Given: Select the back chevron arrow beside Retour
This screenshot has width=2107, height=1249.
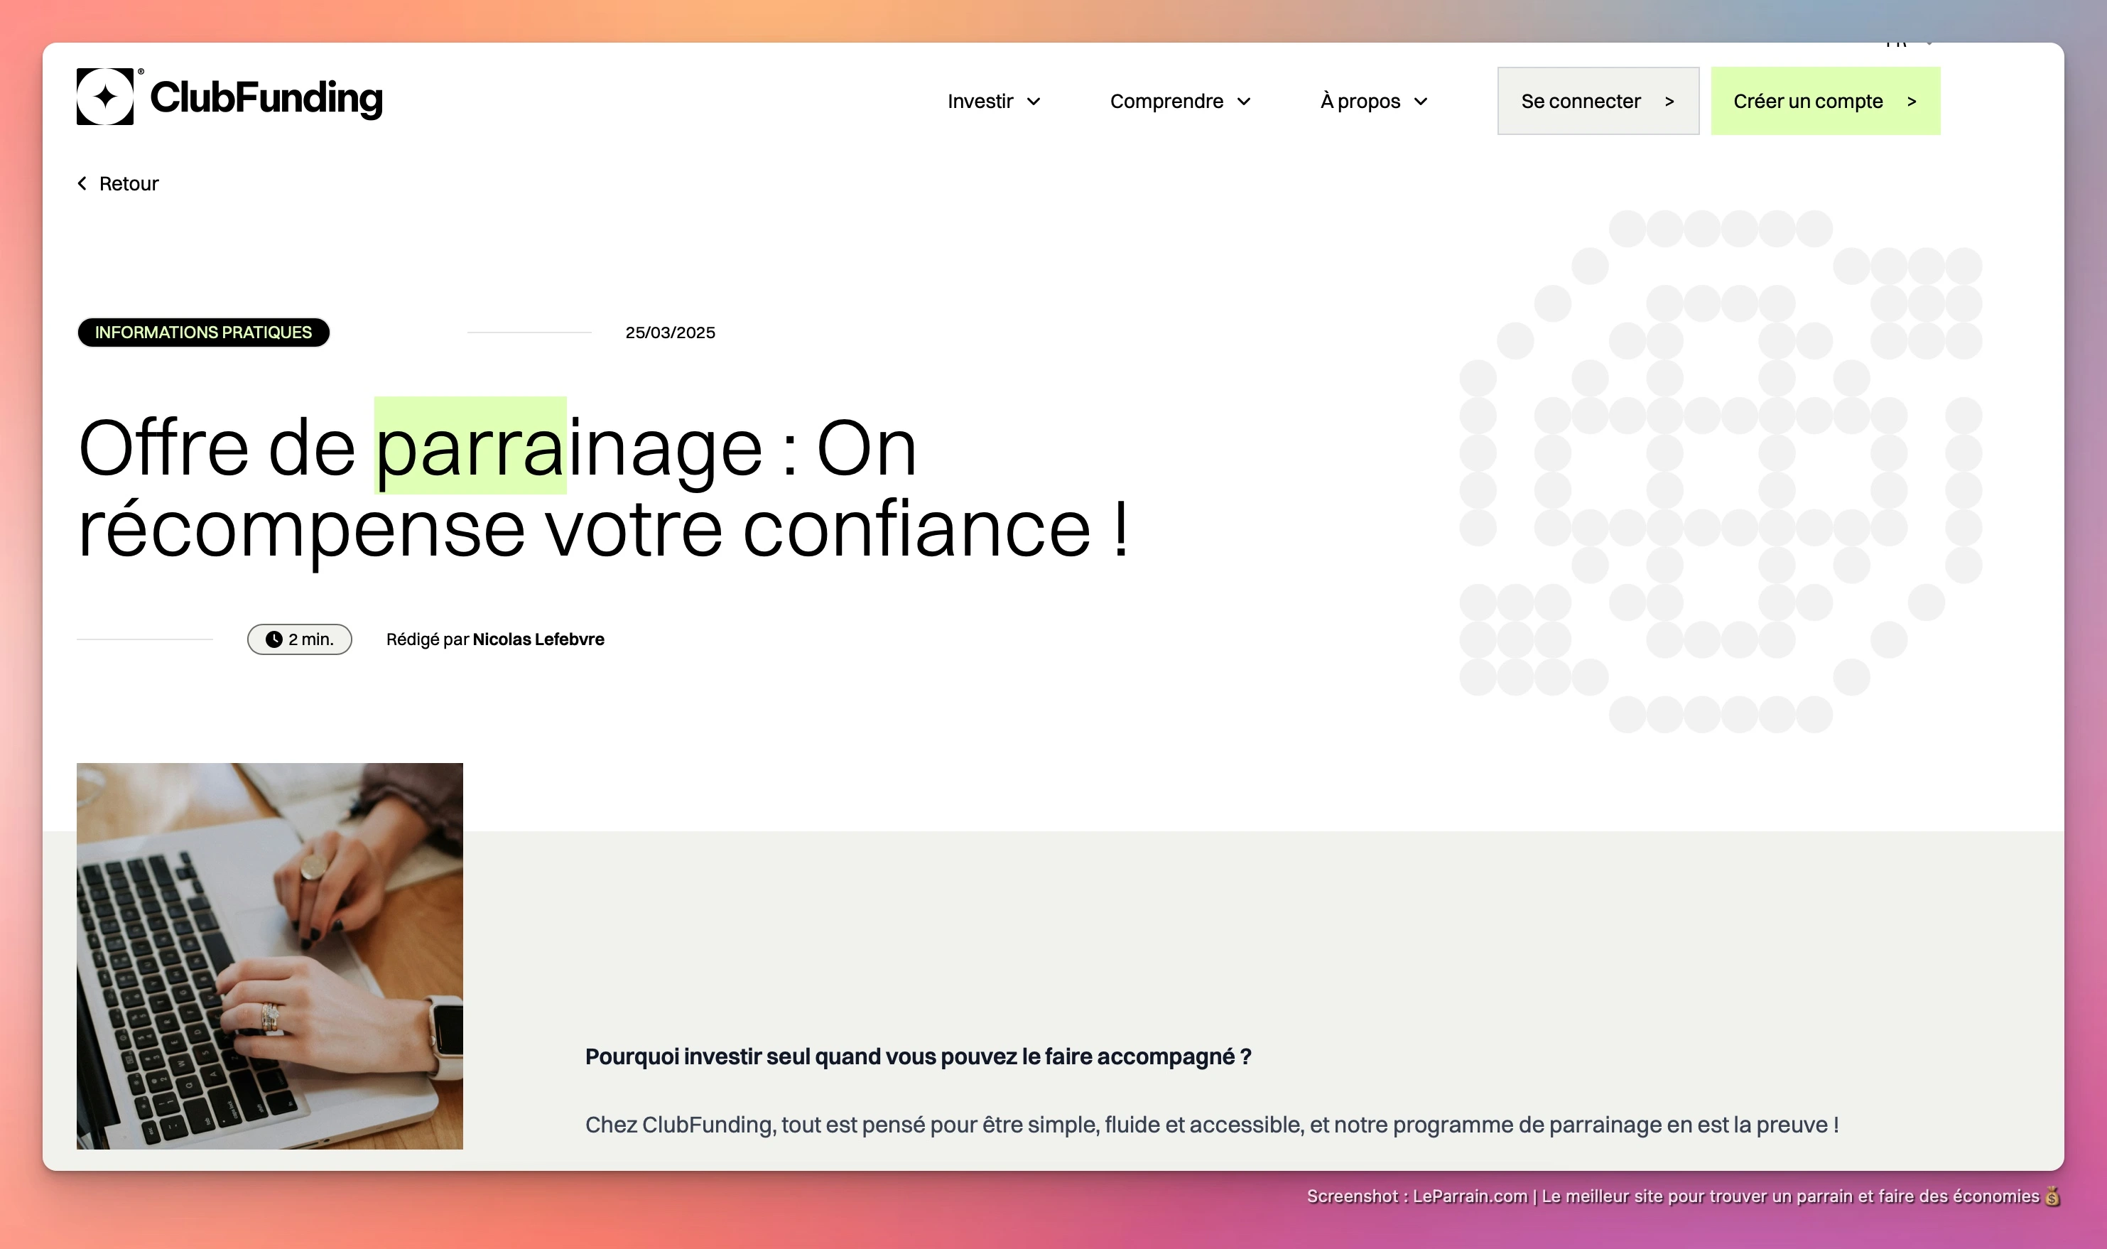Looking at the screenshot, I should tap(82, 183).
